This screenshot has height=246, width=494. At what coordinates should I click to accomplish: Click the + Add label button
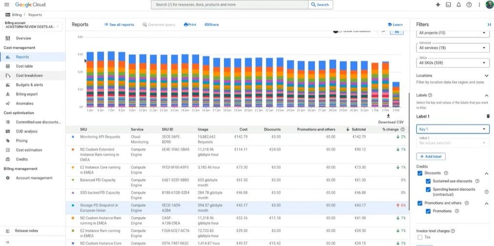click(x=431, y=157)
